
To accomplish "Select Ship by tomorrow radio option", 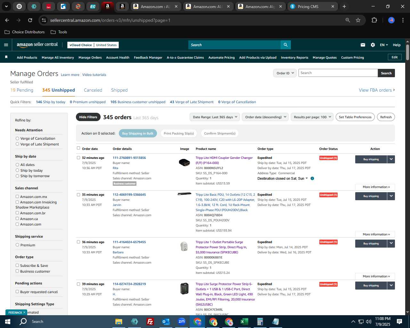I will 17,176.
